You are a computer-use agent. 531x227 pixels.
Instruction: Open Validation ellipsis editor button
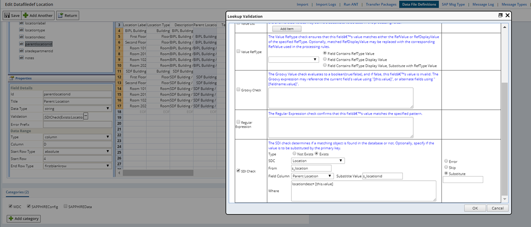[x=86, y=116]
